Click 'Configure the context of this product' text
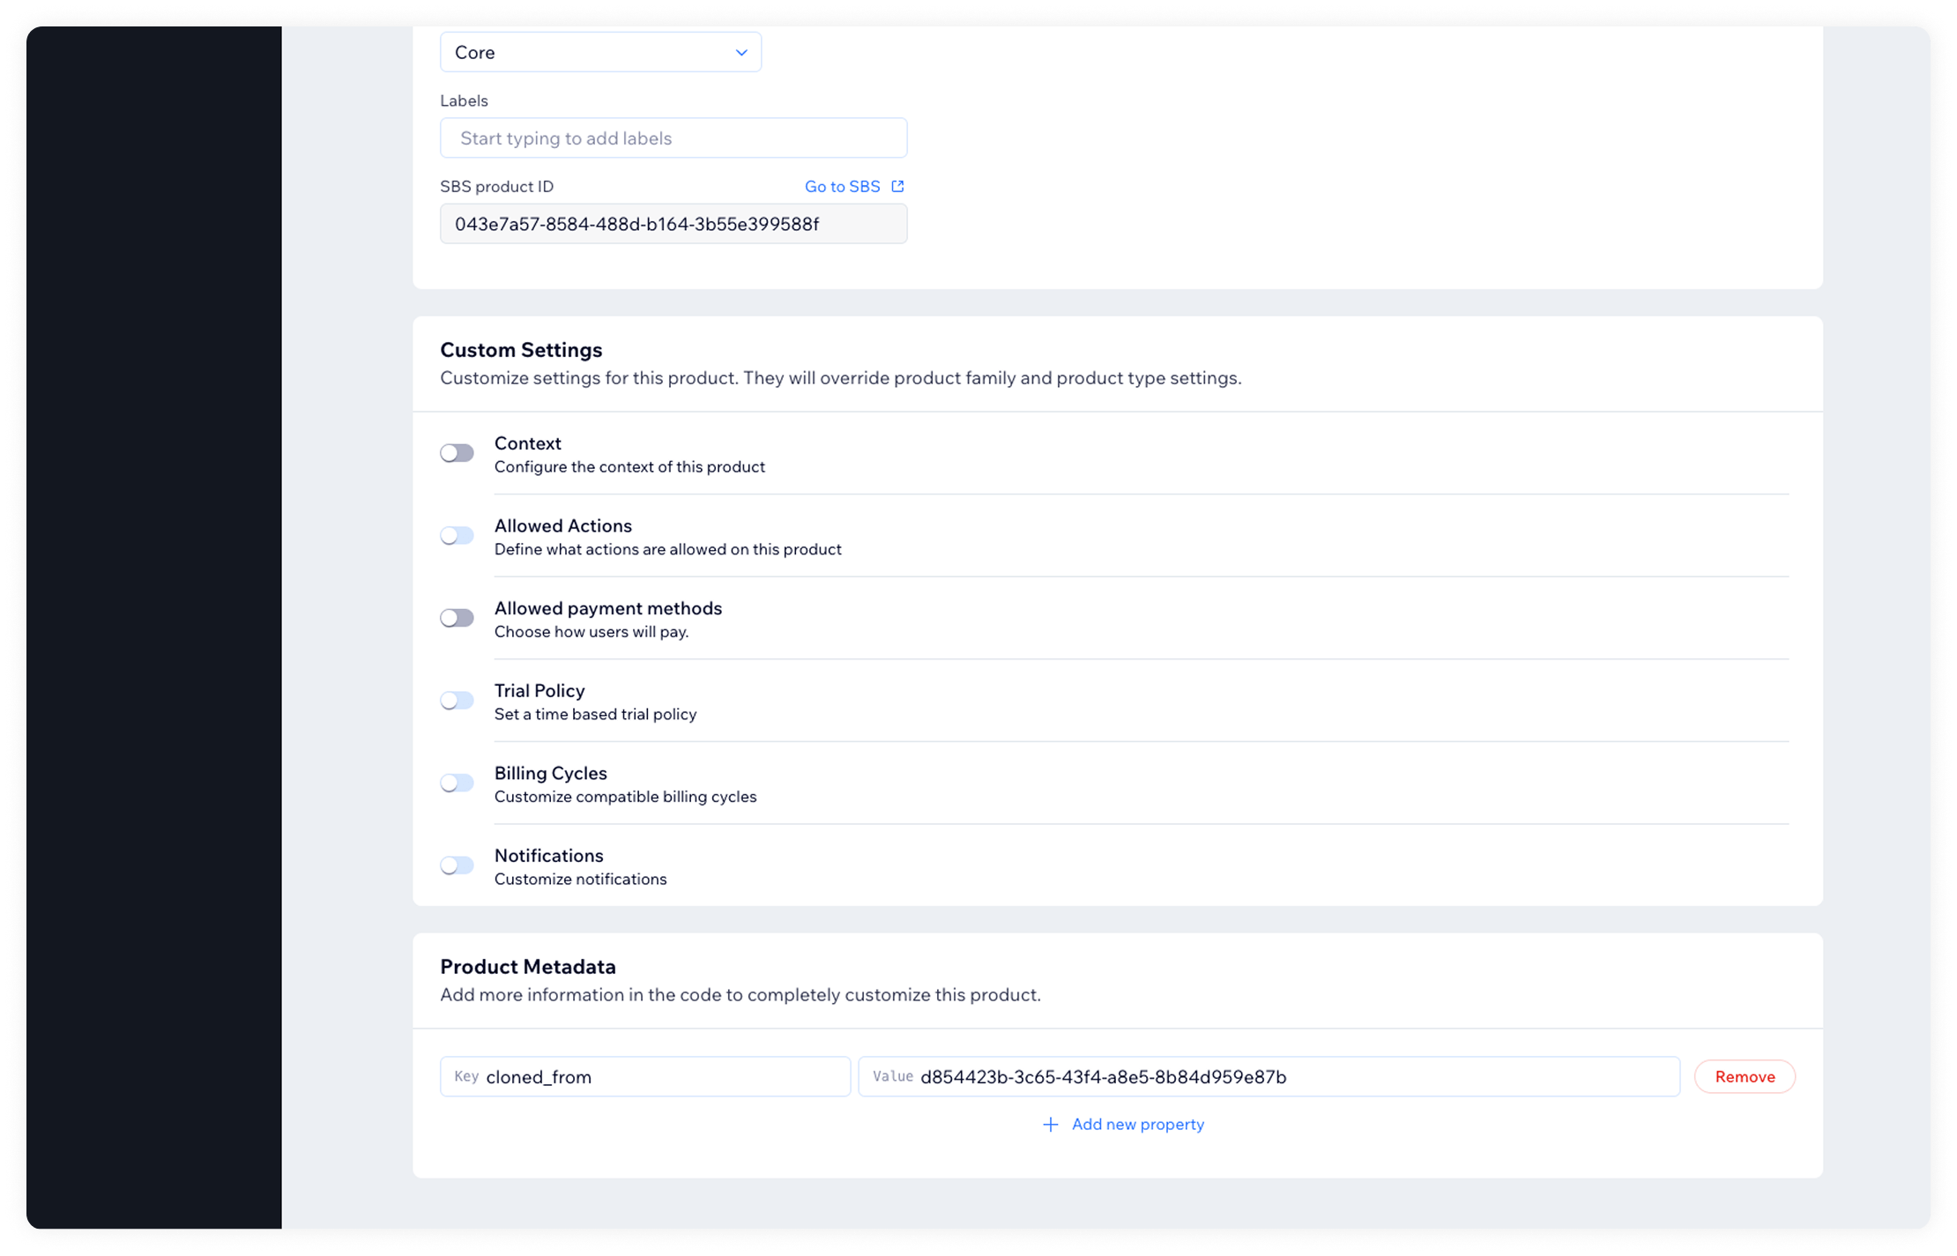 629,466
